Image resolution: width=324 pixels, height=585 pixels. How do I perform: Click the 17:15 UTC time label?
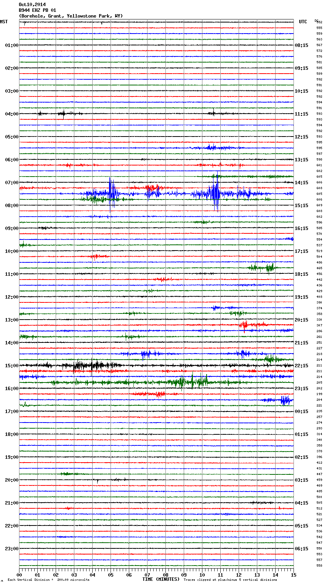pyautogui.click(x=302, y=251)
